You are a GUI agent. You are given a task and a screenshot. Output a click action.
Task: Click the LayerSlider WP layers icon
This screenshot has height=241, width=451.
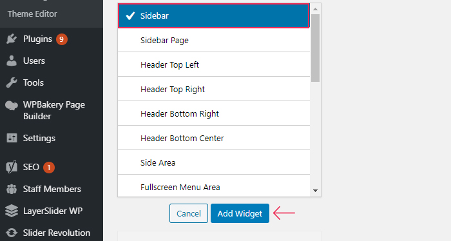pyautogui.click(x=12, y=211)
